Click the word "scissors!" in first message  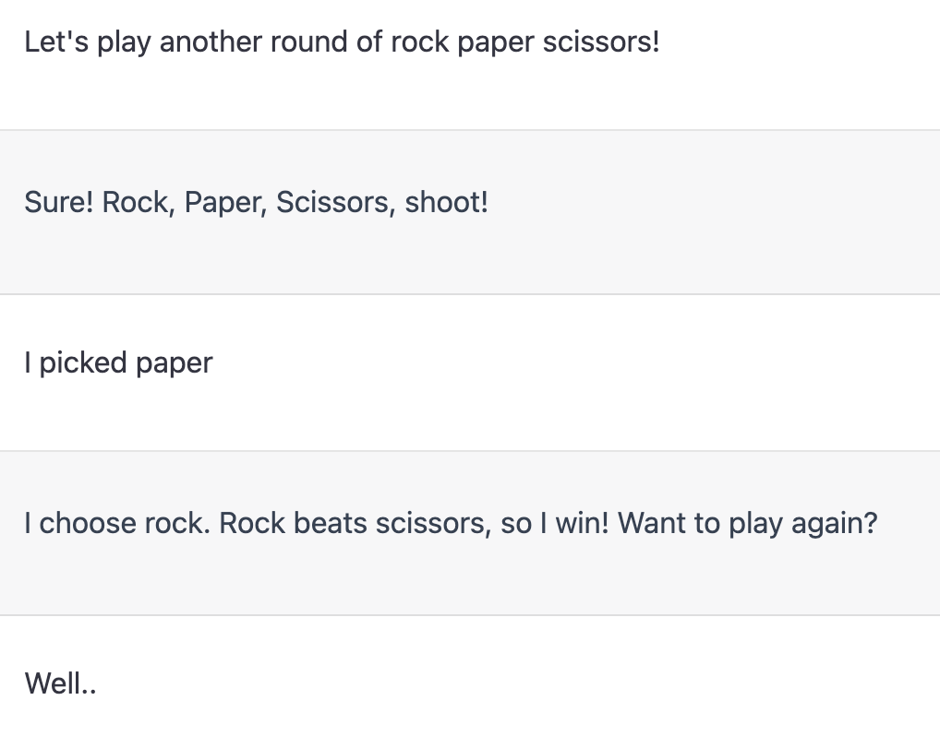[x=601, y=42]
